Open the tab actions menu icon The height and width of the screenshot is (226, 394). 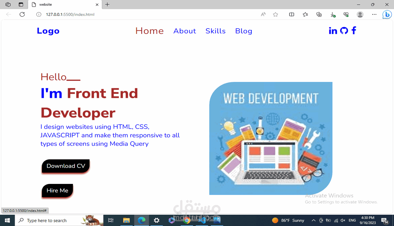21,4
